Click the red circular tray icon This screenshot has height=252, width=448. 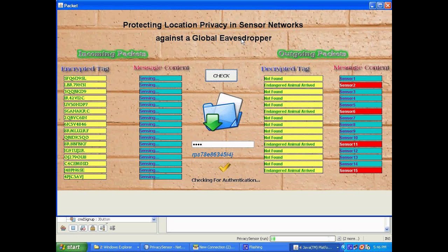point(362,247)
